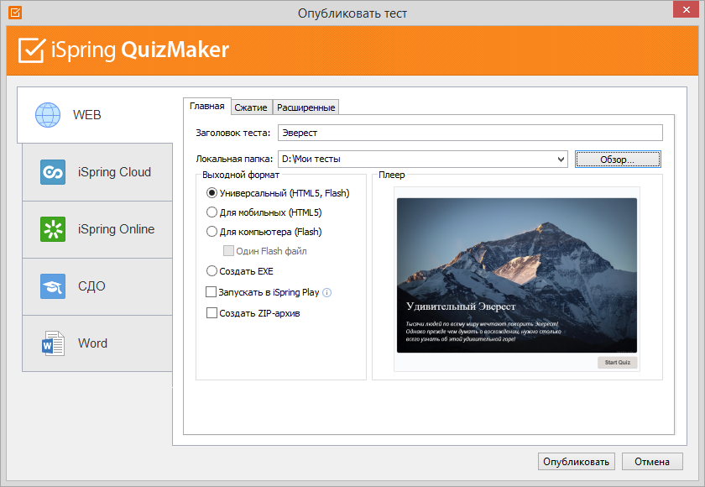Screen dimensions: 705x487
Task: Tick the Создать ZIP-архив checkbox
Action: click(211, 313)
